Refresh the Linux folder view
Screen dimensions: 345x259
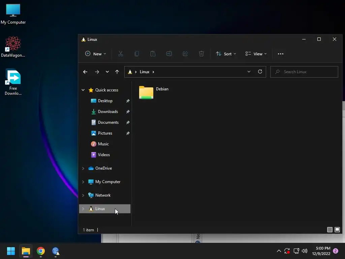260,71
